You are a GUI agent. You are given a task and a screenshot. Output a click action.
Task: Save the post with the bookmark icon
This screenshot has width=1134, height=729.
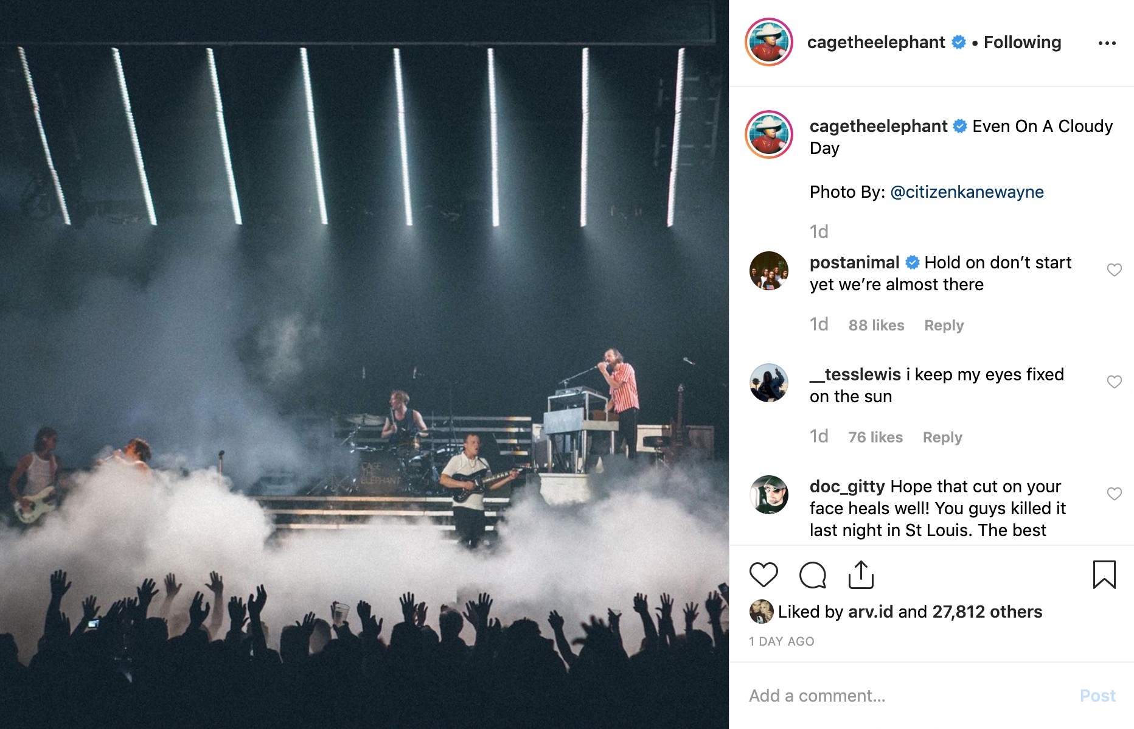click(x=1104, y=575)
